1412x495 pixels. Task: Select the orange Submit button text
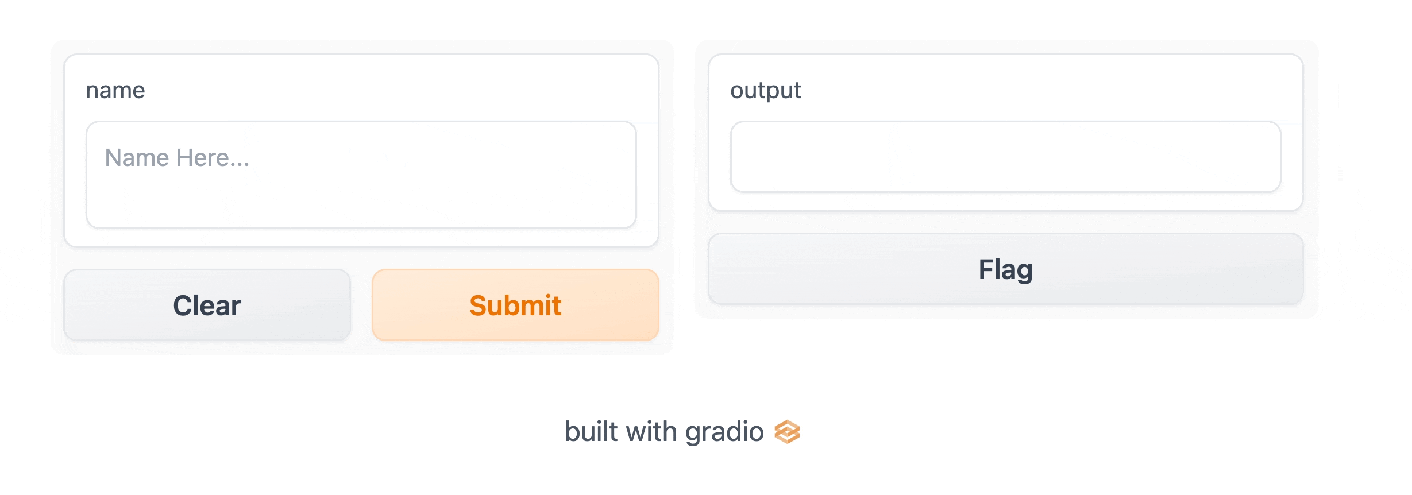click(x=515, y=305)
